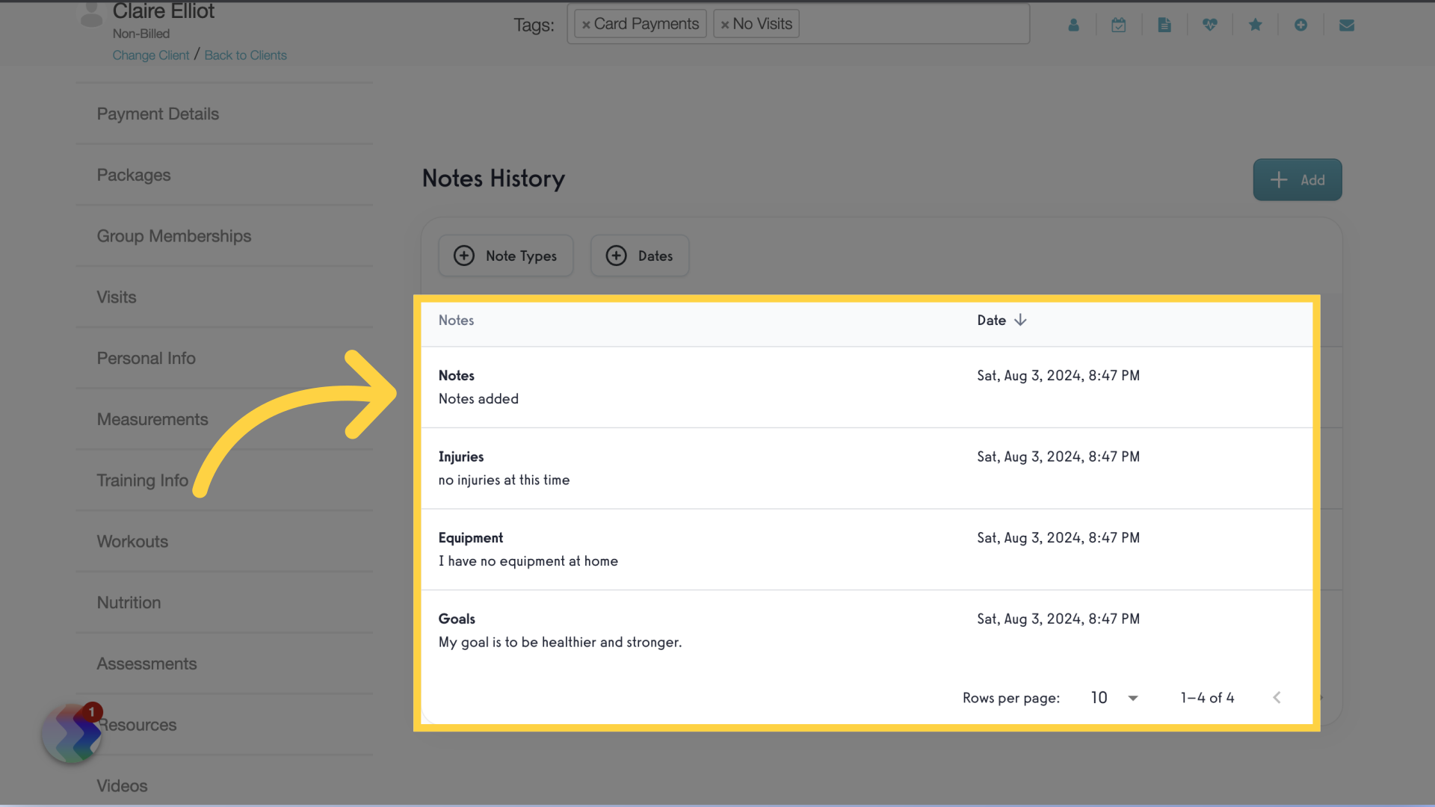Select the favorites star icon
This screenshot has height=807, width=1435.
pyautogui.click(x=1255, y=24)
